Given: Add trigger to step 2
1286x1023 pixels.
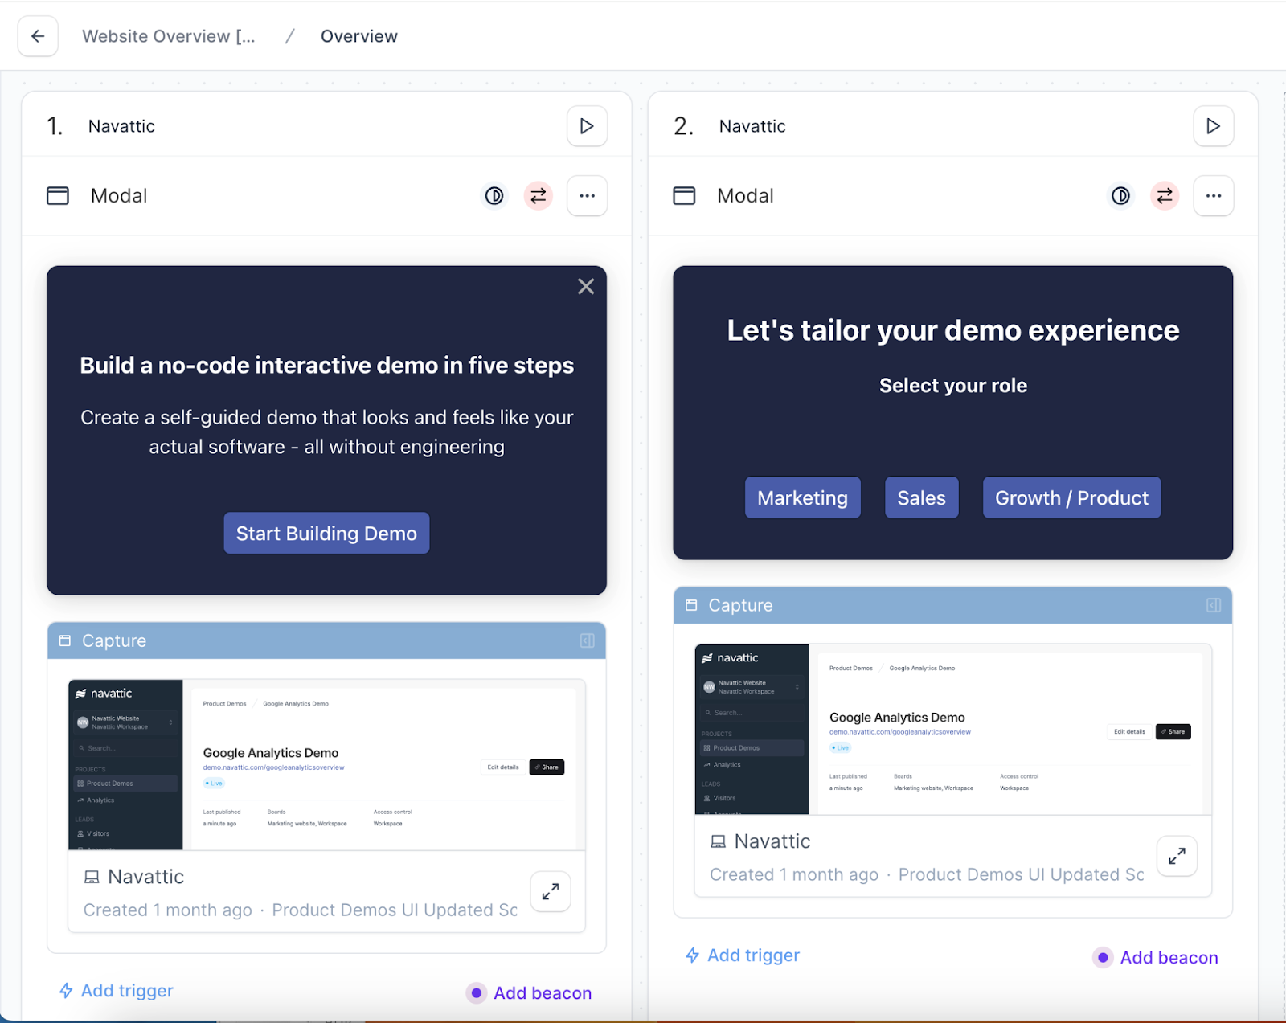Looking at the screenshot, I should [x=743, y=955].
